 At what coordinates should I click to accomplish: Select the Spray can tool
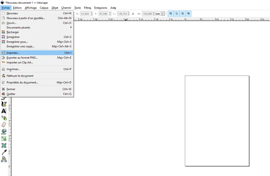coord(4,118)
